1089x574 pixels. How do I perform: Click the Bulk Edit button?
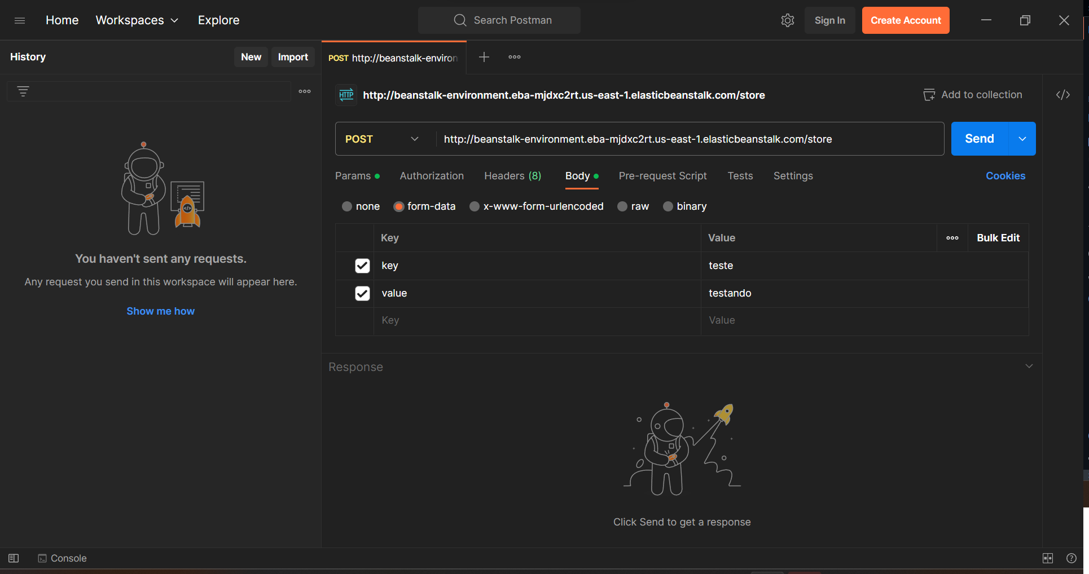[998, 238]
